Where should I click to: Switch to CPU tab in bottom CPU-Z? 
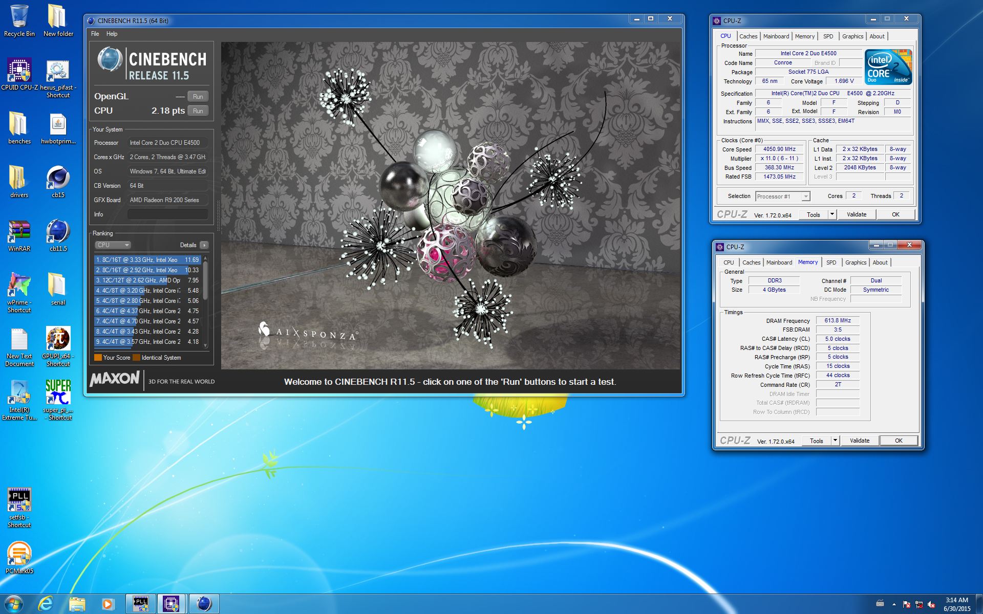(729, 262)
